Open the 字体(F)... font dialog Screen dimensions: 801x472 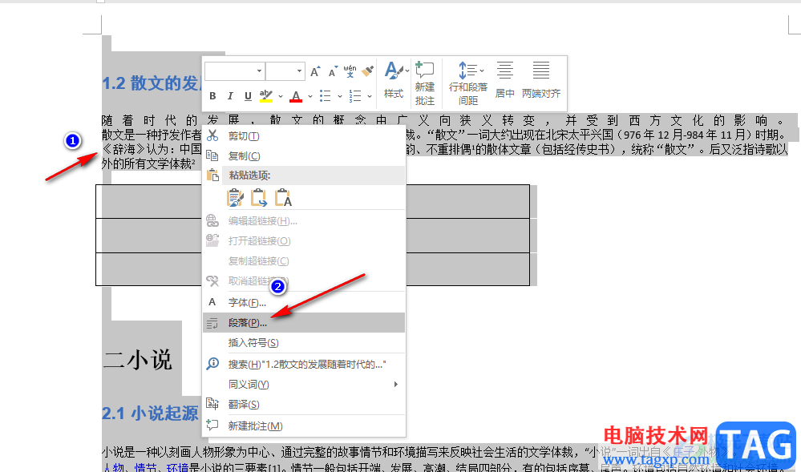click(304, 302)
